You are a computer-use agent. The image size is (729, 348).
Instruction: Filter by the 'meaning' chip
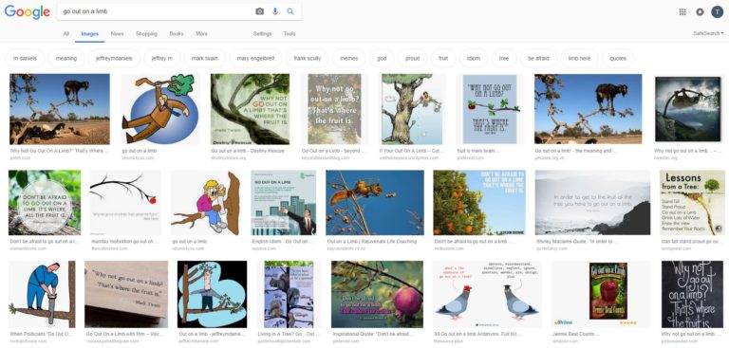(x=66, y=59)
